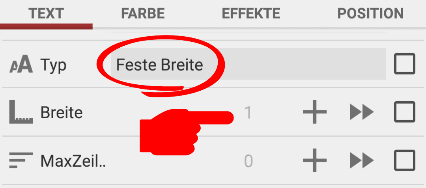This screenshot has height=188, width=426.
Task: Click the text lines icon beside MaxZeil..
Action: tap(21, 160)
